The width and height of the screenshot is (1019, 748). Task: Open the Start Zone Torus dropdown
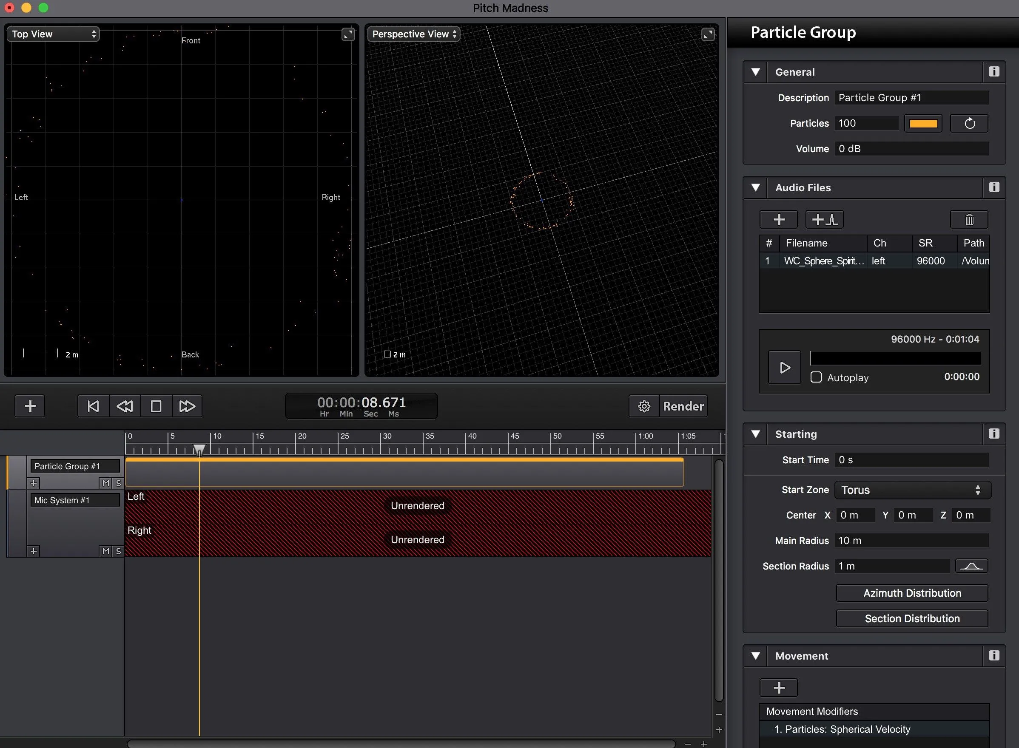coord(912,490)
